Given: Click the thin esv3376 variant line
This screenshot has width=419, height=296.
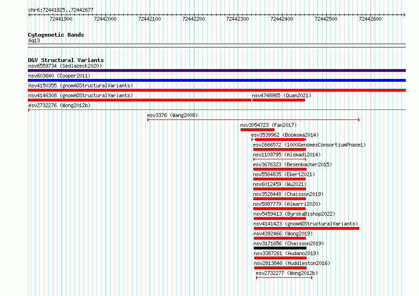Looking at the screenshot, I should (253, 120).
